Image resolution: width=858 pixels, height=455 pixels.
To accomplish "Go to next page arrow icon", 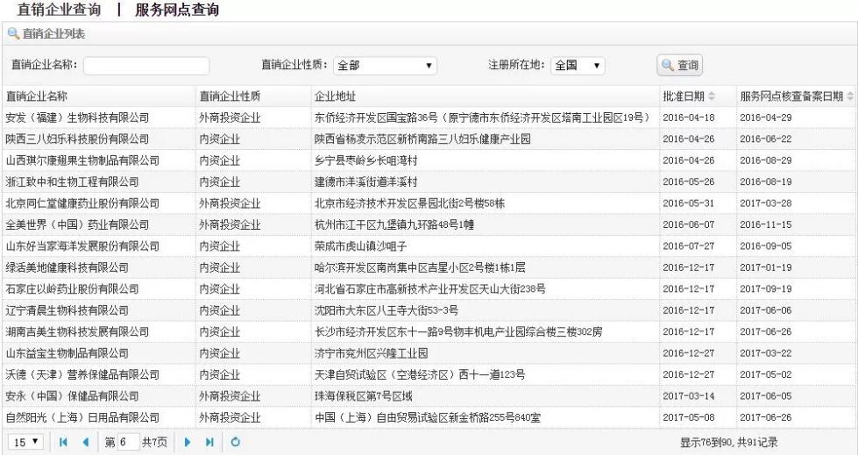I will point(186,441).
